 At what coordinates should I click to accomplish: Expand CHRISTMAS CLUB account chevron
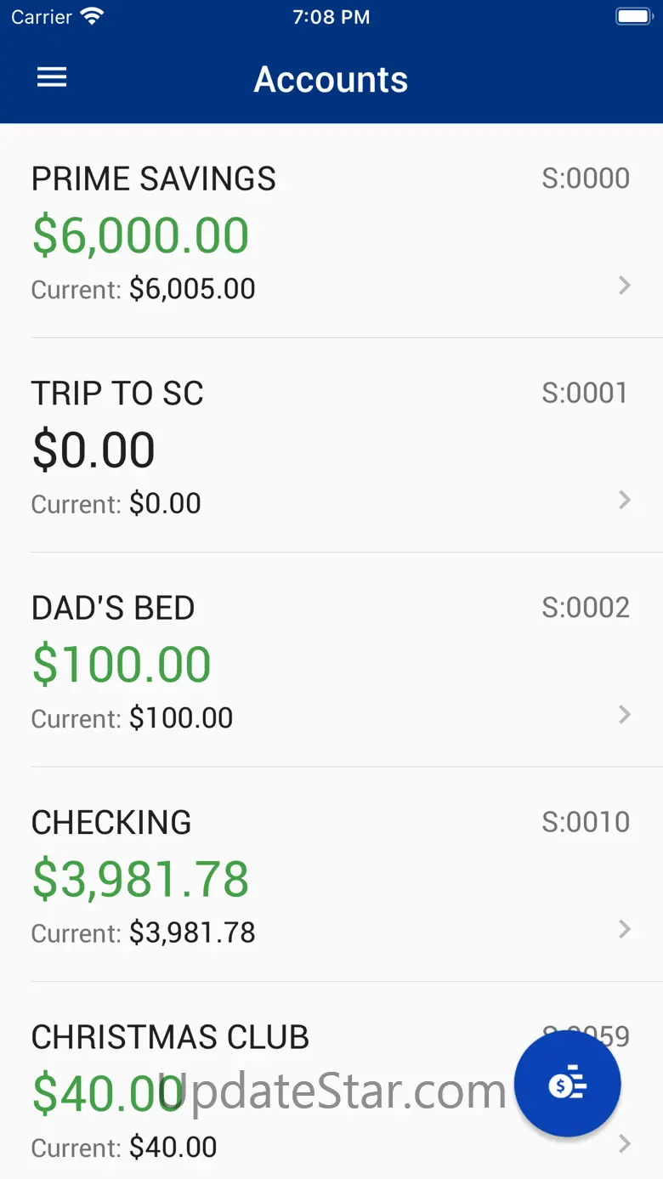coord(625,1144)
